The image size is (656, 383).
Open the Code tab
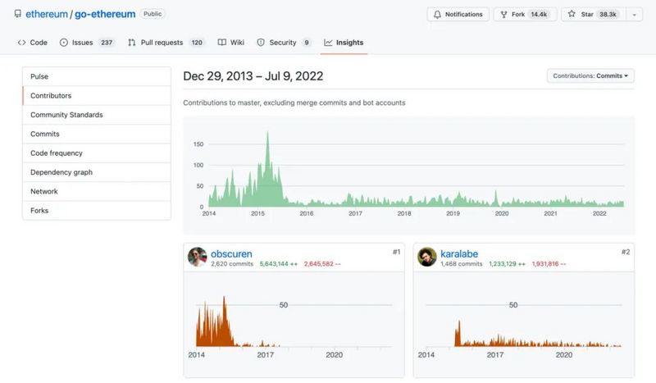(33, 43)
